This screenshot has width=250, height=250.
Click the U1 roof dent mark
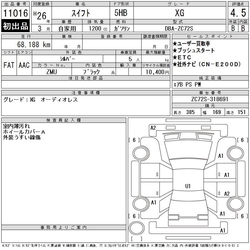coord(188,186)
